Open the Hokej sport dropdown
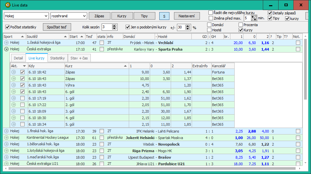 pyautogui.click(x=45, y=16)
